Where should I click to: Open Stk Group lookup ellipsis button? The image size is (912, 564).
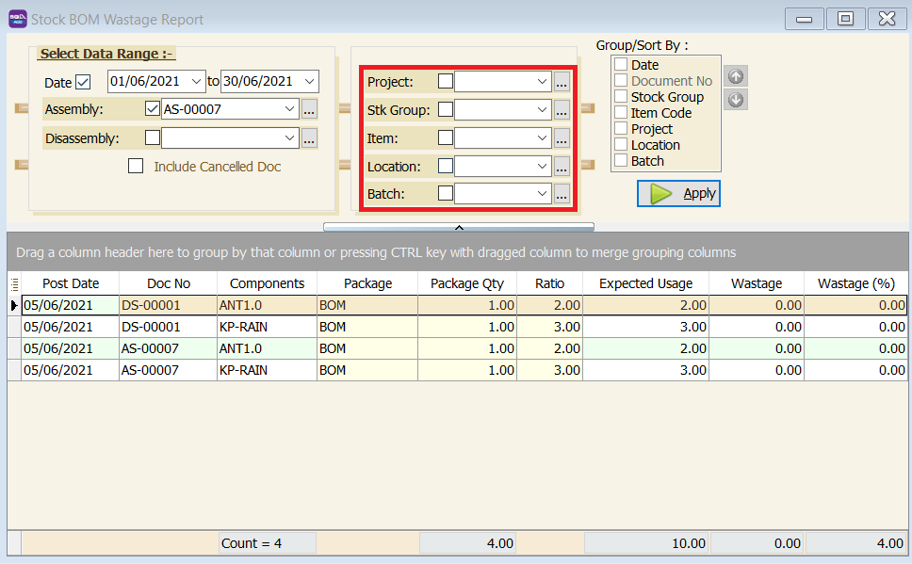562,110
